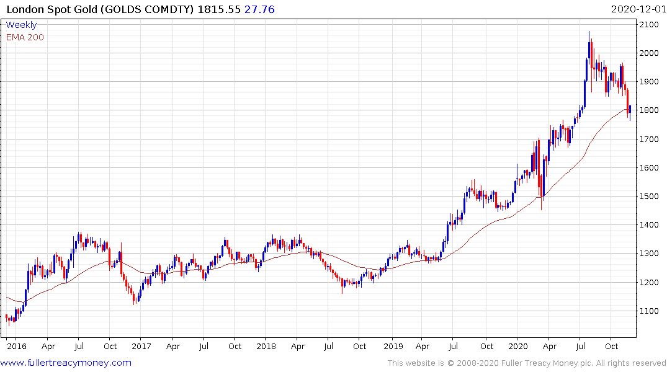Click the 2020 year axis label
Image resolution: width=667 pixels, height=372 pixels.
pyautogui.click(x=517, y=346)
